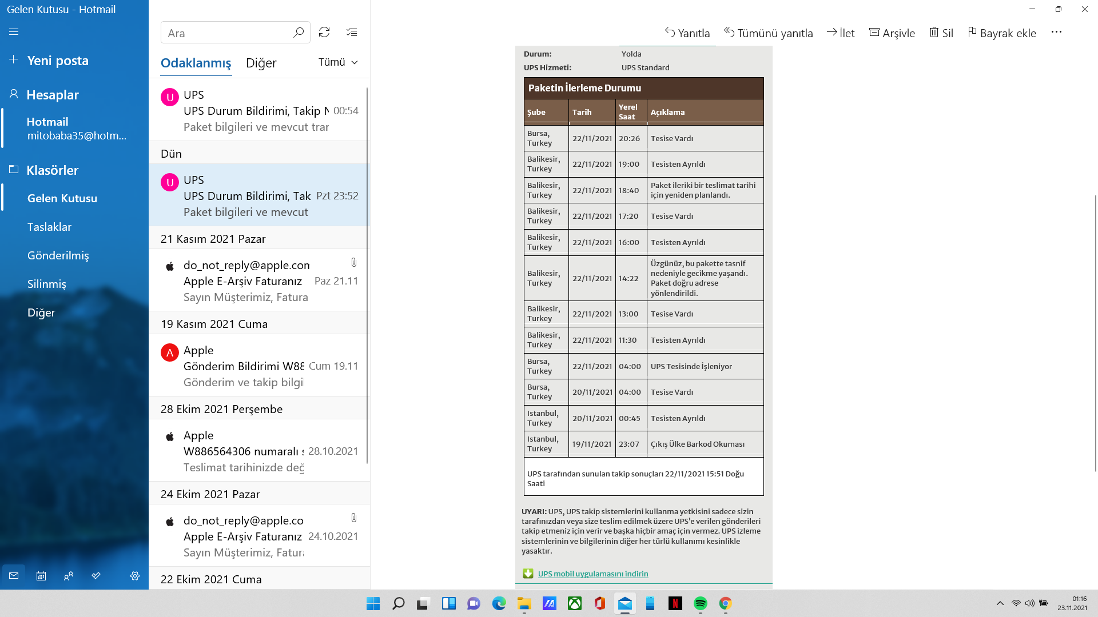Image resolution: width=1098 pixels, height=617 pixels.
Task: Open Calendar icon in bottom bar
Action: coord(41,576)
